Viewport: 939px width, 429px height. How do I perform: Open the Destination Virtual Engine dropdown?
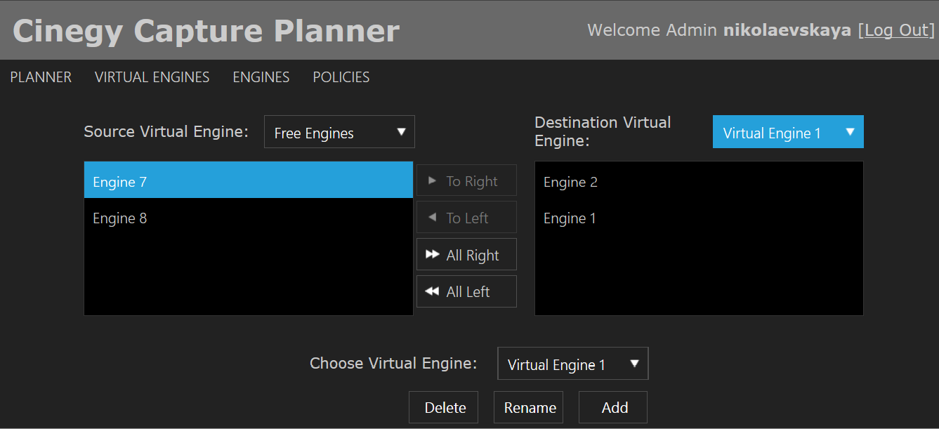[x=788, y=132]
